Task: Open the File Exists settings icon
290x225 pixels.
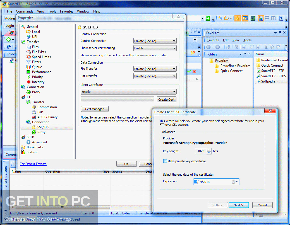Action: click(28, 52)
